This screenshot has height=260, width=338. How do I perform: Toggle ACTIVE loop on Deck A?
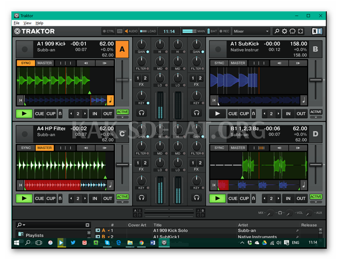point(123,112)
